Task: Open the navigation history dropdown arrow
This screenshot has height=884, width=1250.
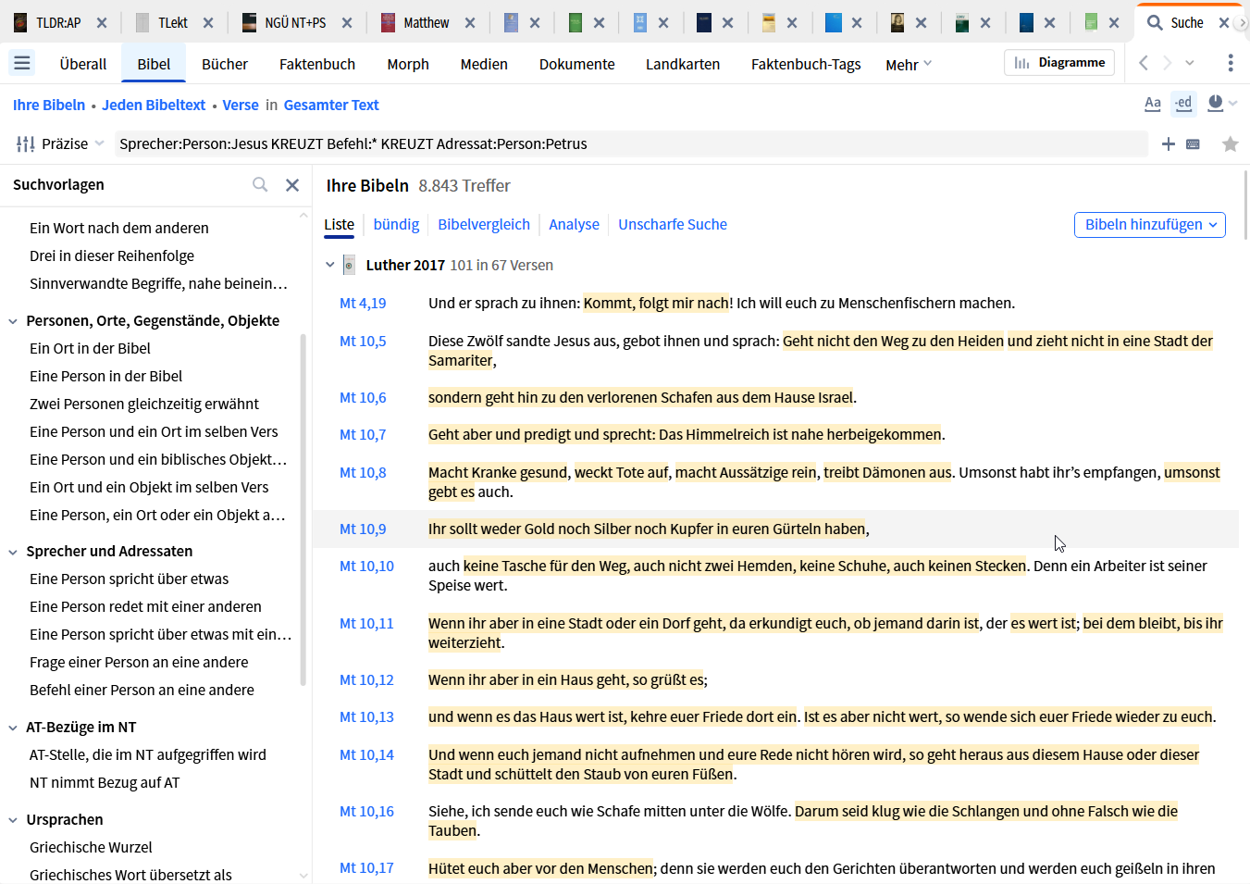Action: coord(1190,63)
